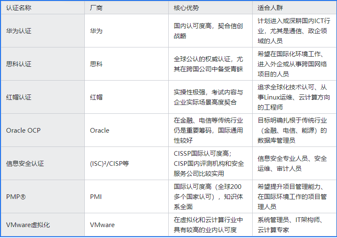The width and height of the screenshot is (337, 238).
Task: Select the PMI vendor cell
Action: 127,196
